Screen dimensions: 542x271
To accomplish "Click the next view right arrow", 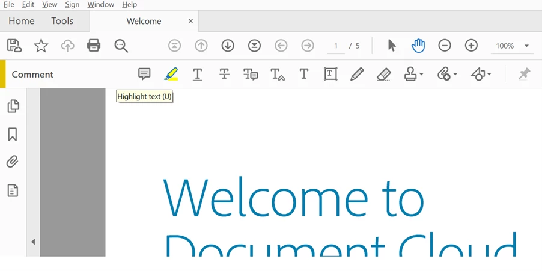I will 308,46.
